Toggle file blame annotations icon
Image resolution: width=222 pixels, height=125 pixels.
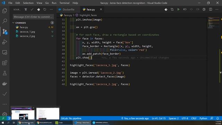(x=204, y=9)
